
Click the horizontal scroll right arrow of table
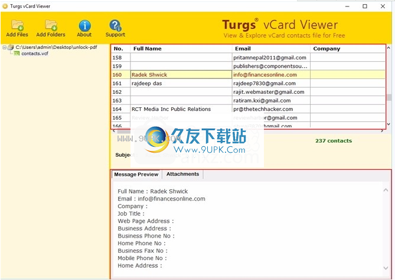(382, 131)
